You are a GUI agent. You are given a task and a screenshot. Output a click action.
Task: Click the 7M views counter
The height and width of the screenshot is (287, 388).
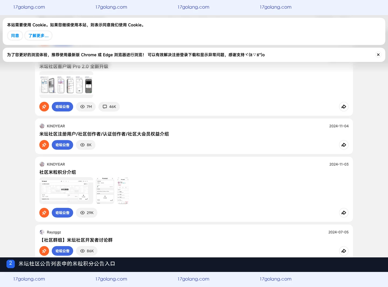pos(86,107)
